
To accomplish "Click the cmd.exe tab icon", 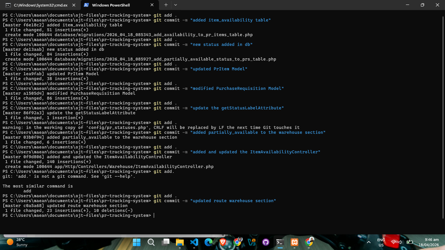I will [8, 5].
